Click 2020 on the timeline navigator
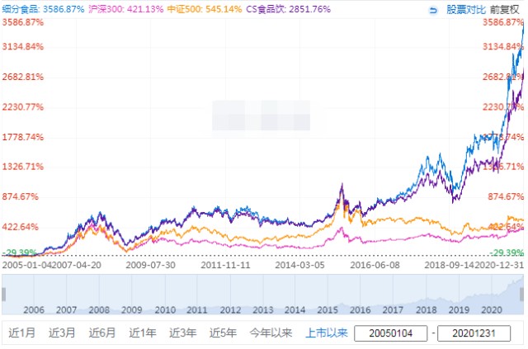 493,309
